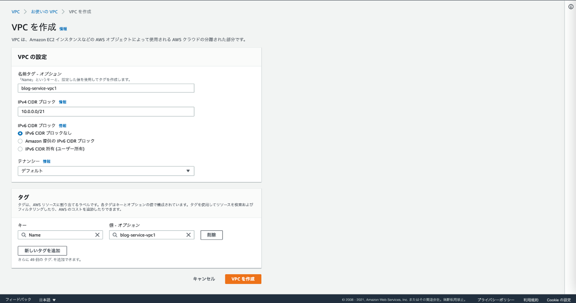Click 削除 to remove the tag
The width and height of the screenshot is (576, 303).
point(212,235)
